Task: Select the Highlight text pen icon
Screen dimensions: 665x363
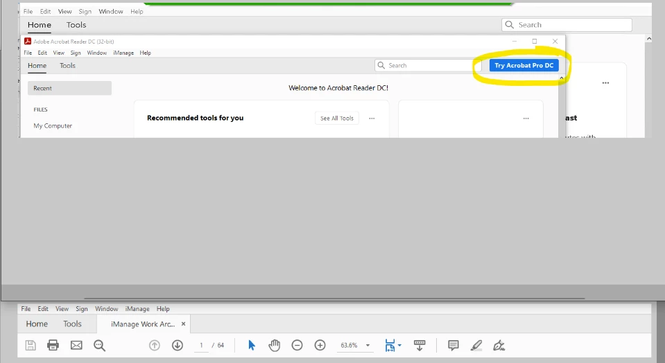Action: tap(476, 345)
